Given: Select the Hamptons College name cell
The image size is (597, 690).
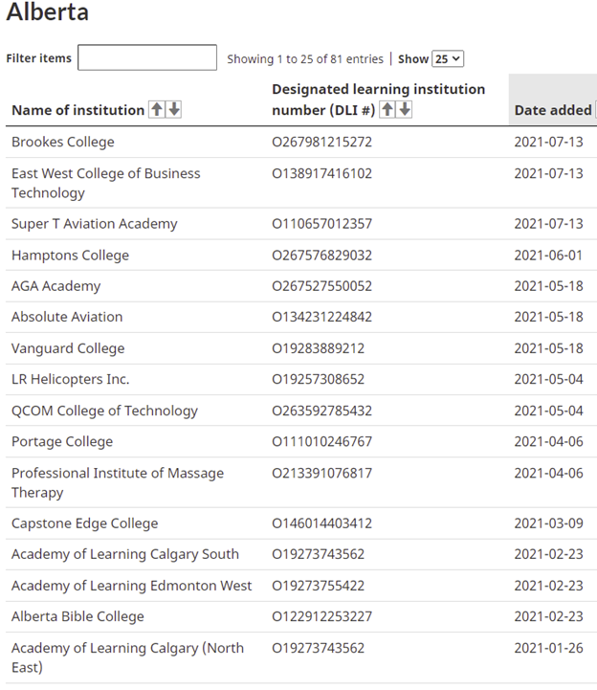Looking at the screenshot, I should (x=71, y=256).
